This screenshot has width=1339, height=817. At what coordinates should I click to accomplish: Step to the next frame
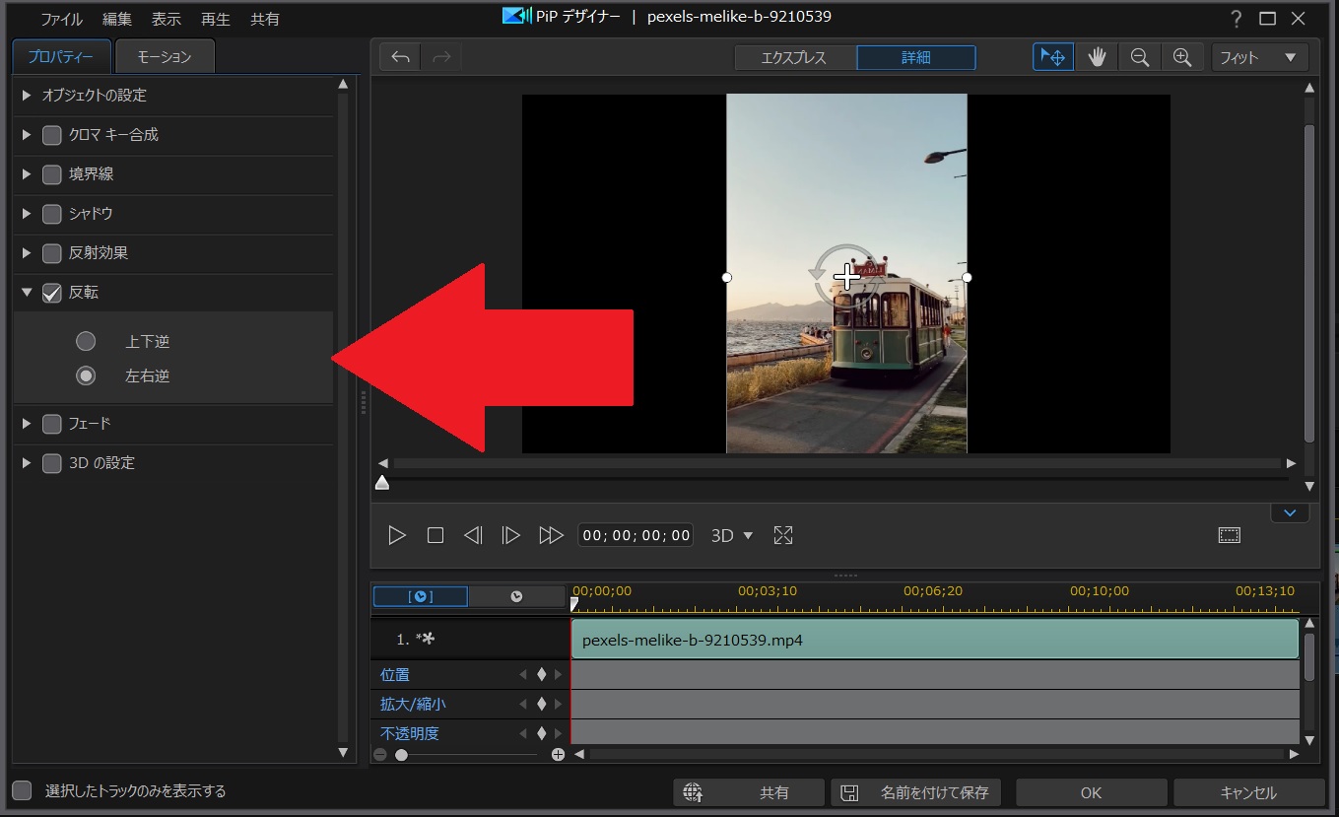510,535
